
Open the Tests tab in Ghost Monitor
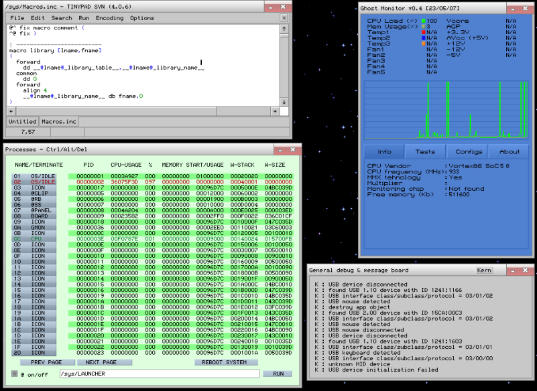425,151
